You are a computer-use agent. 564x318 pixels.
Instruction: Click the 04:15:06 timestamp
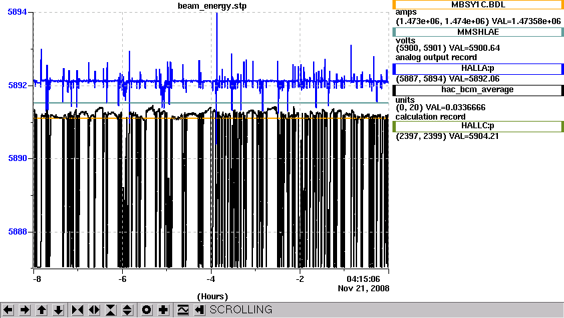363,279
